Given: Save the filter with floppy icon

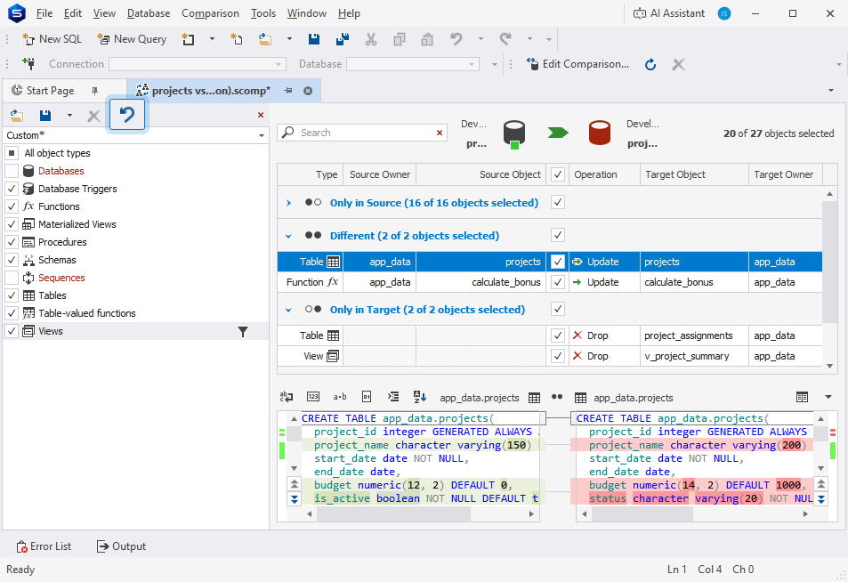Looking at the screenshot, I should (x=44, y=115).
